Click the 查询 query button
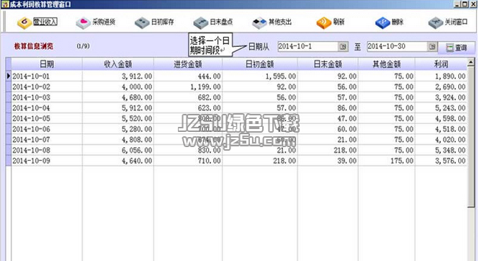The height and width of the screenshot is (261, 479). 457,48
